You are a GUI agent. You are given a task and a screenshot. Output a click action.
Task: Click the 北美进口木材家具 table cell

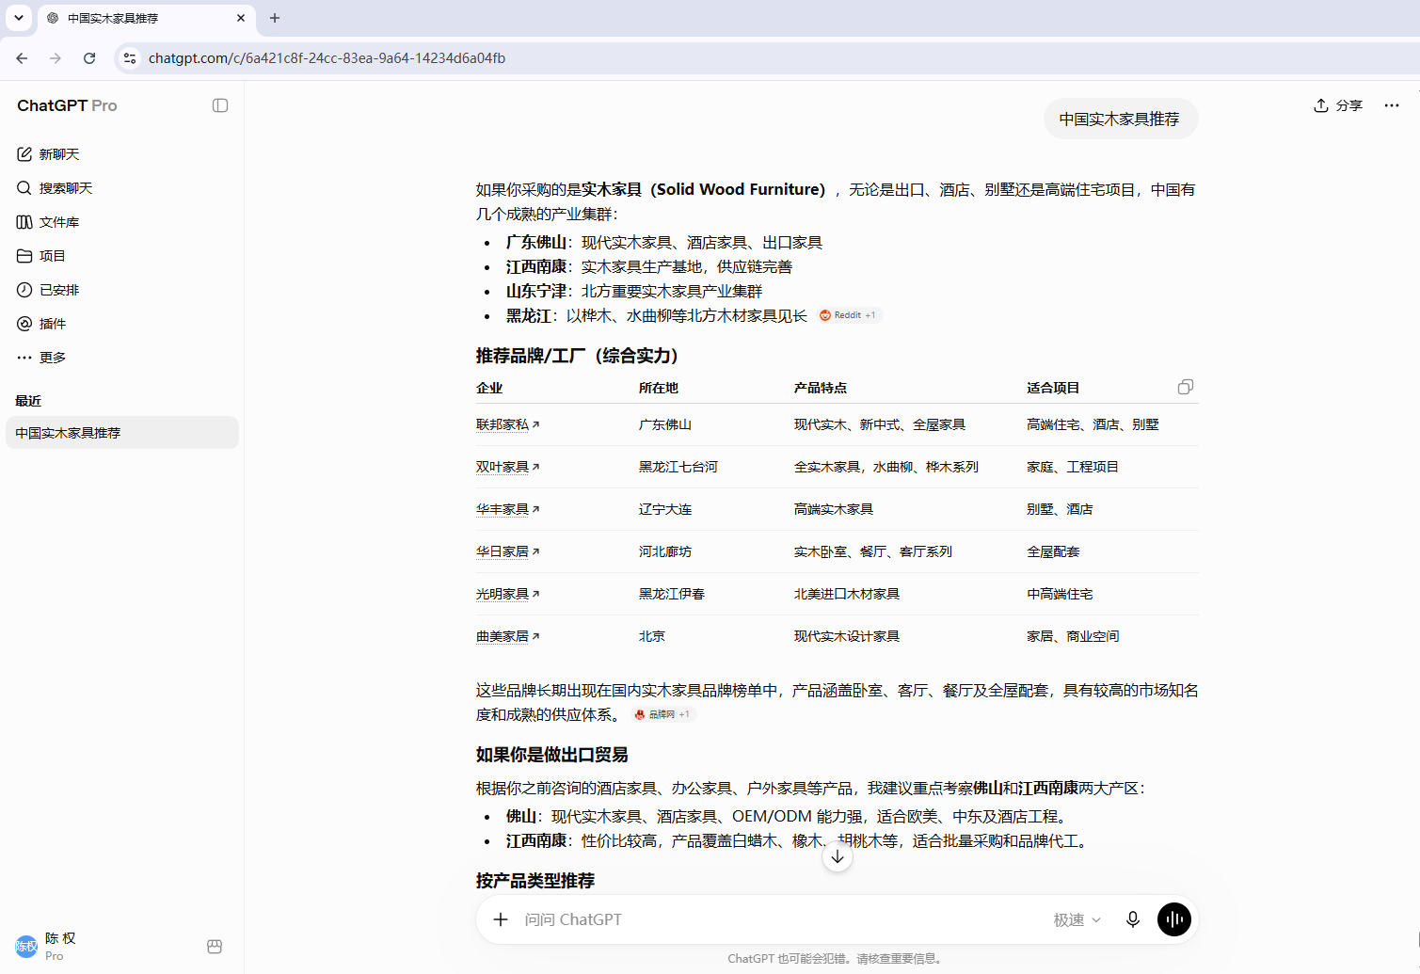(x=847, y=594)
